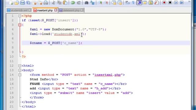Collapse the <html> fold marker
Screen dimensions: 196x110
point(20,66)
